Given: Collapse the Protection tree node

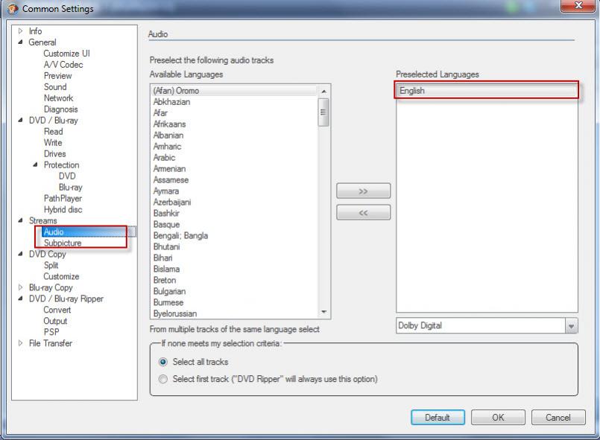Looking at the screenshot, I should pos(36,165).
